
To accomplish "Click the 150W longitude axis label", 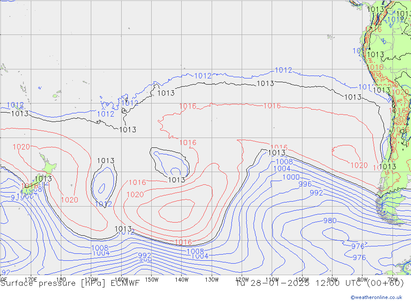I will [152, 279].
